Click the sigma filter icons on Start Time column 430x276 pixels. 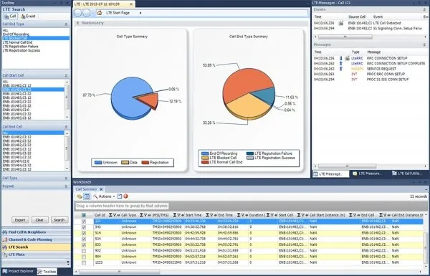pyautogui.click(x=211, y=215)
